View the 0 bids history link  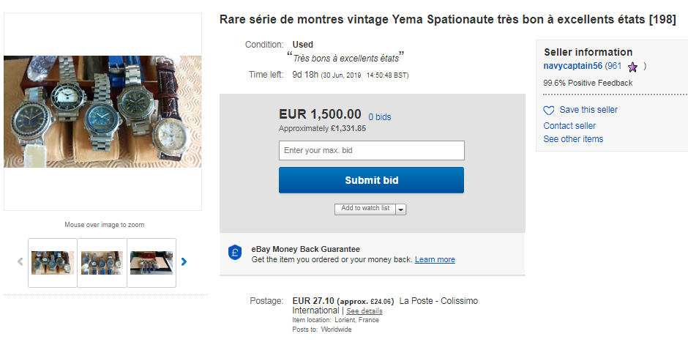[x=380, y=116]
